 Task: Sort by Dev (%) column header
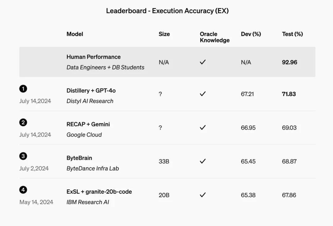251,34
